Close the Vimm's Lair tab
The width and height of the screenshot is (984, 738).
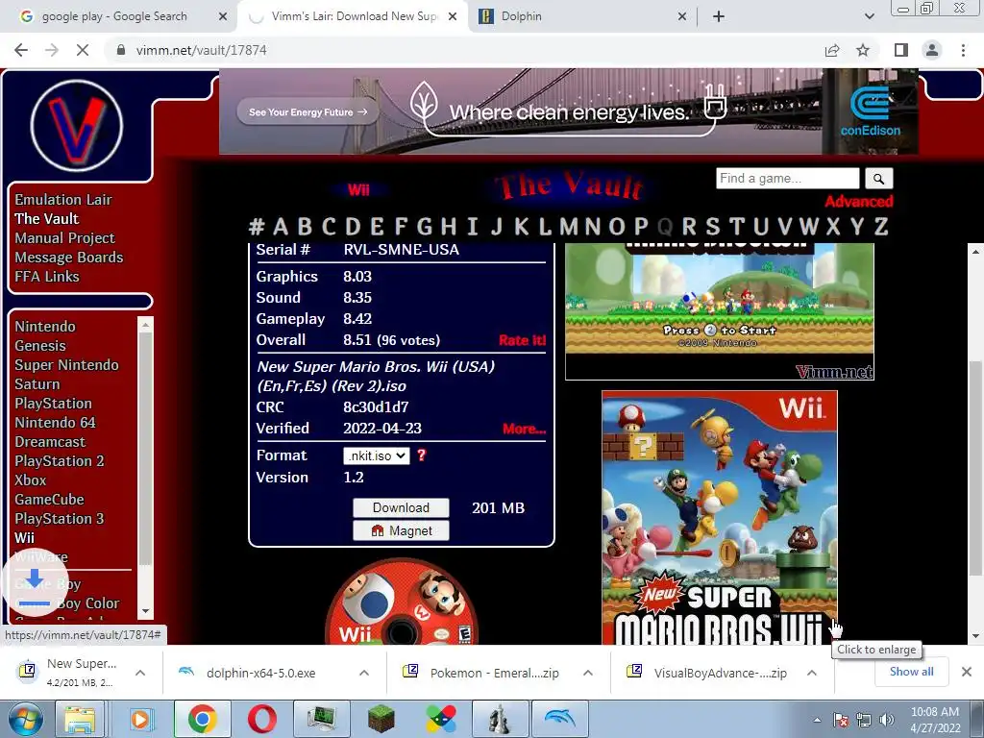453,16
